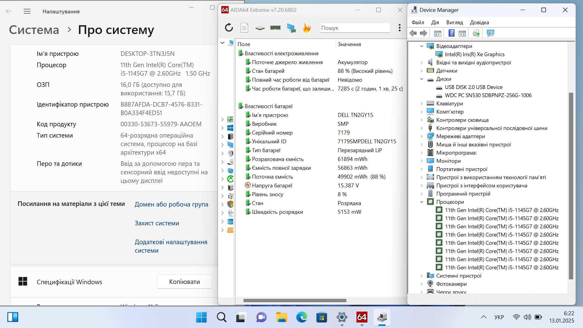Open the Файл menu in Device Manager

pyautogui.click(x=418, y=22)
